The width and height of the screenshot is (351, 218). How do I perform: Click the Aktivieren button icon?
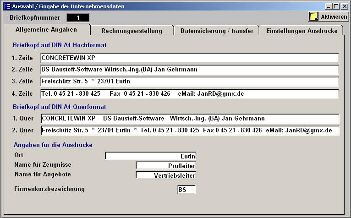tap(314, 16)
